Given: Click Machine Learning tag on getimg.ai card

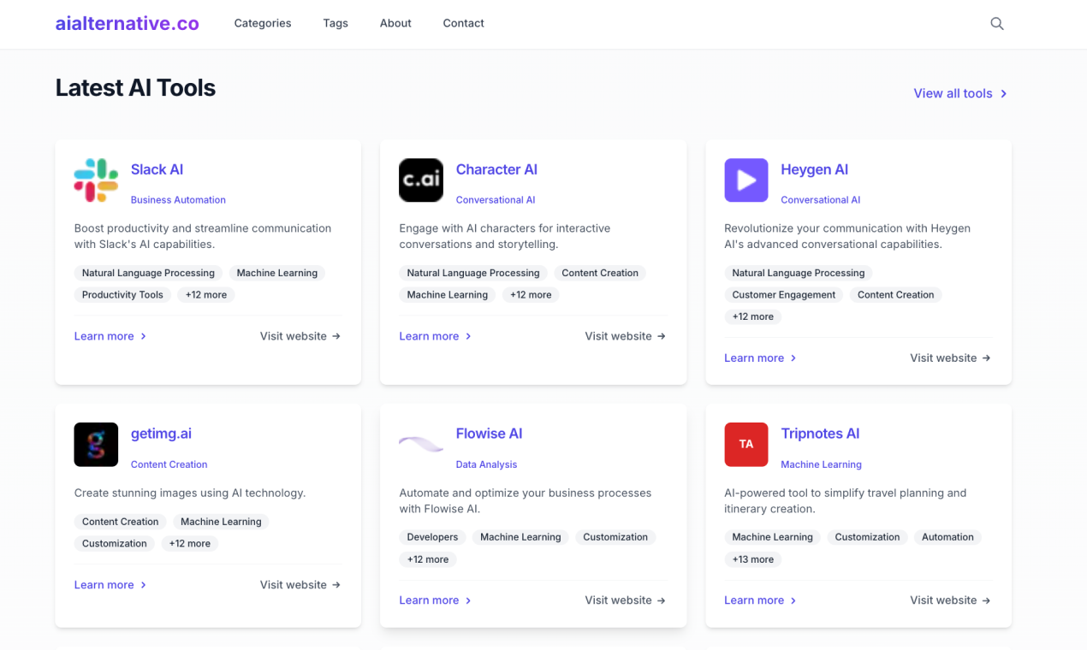Looking at the screenshot, I should pyautogui.click(x=221, y=522).
